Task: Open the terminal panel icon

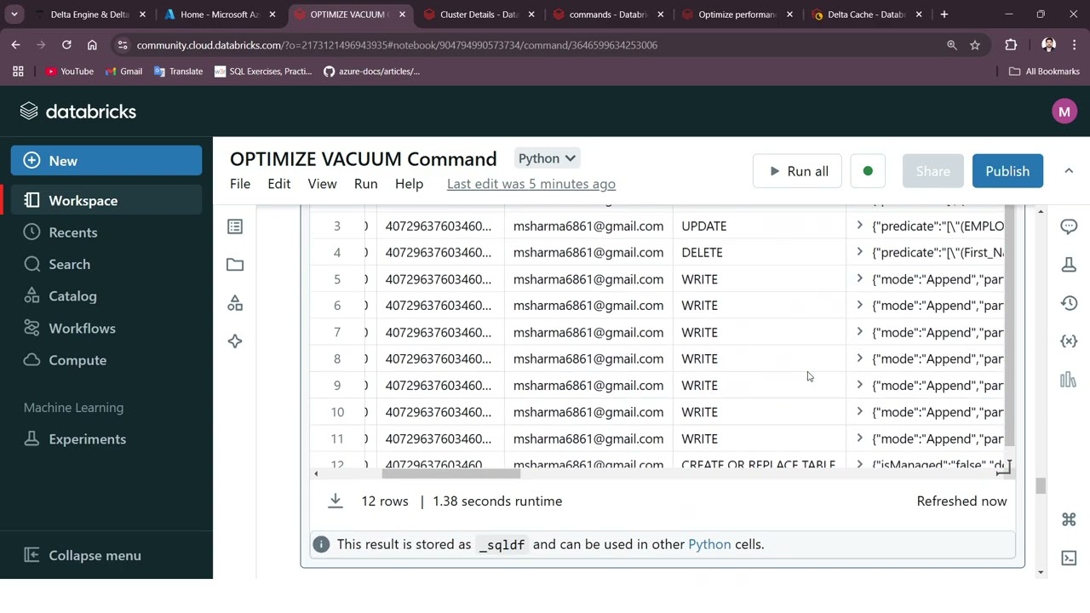Action: [x=1069, y=559]
